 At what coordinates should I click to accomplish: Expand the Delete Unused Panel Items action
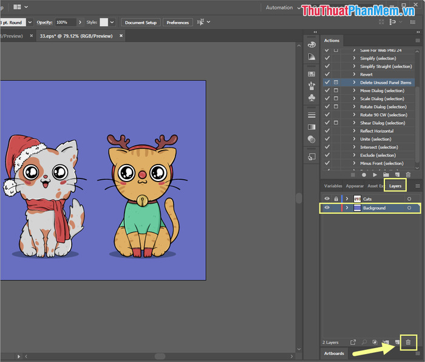(354, 82)
